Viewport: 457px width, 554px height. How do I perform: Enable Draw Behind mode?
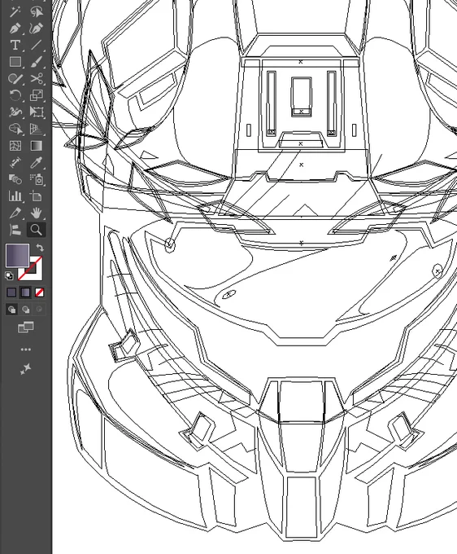[25, 310]
